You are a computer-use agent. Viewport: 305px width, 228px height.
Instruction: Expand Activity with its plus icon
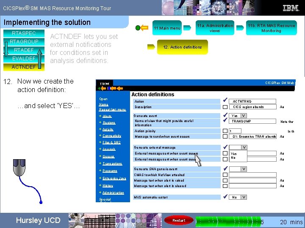pos(100,129)
